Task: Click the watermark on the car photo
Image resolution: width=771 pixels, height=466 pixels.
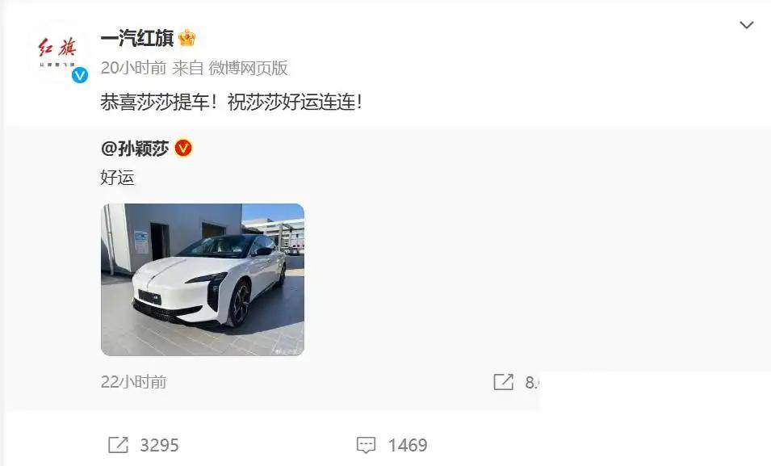Action: (289, 351)
